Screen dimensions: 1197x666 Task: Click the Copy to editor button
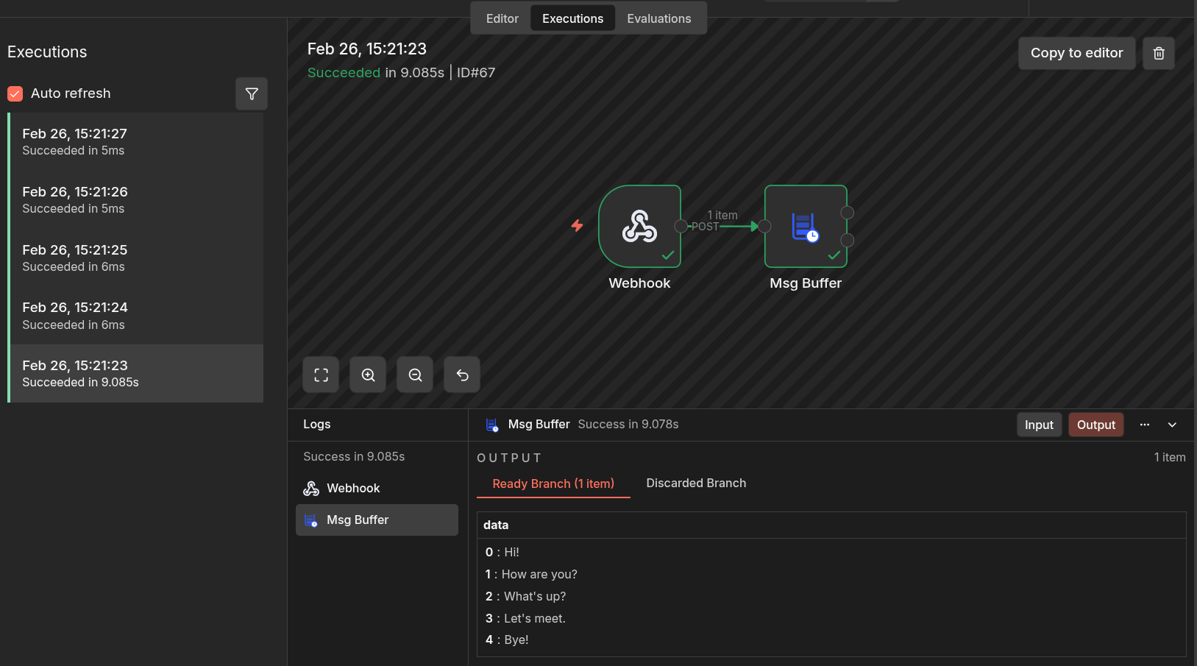tap(1077, 53)
